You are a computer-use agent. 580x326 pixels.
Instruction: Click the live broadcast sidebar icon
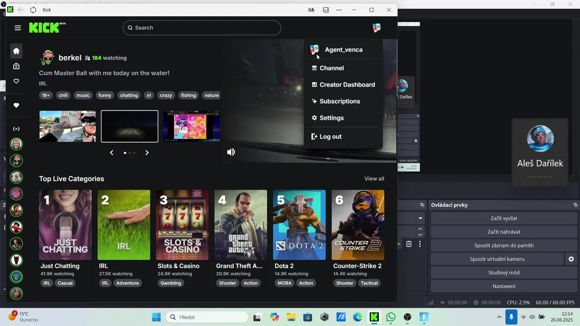click(x=16, y=129)
